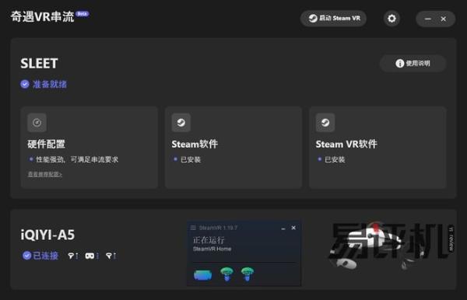Image resolution: width=467 pixels, height=300 pixels.
Task: Click the blue headset icon in SteamVR window
Action: pos(203,274)
